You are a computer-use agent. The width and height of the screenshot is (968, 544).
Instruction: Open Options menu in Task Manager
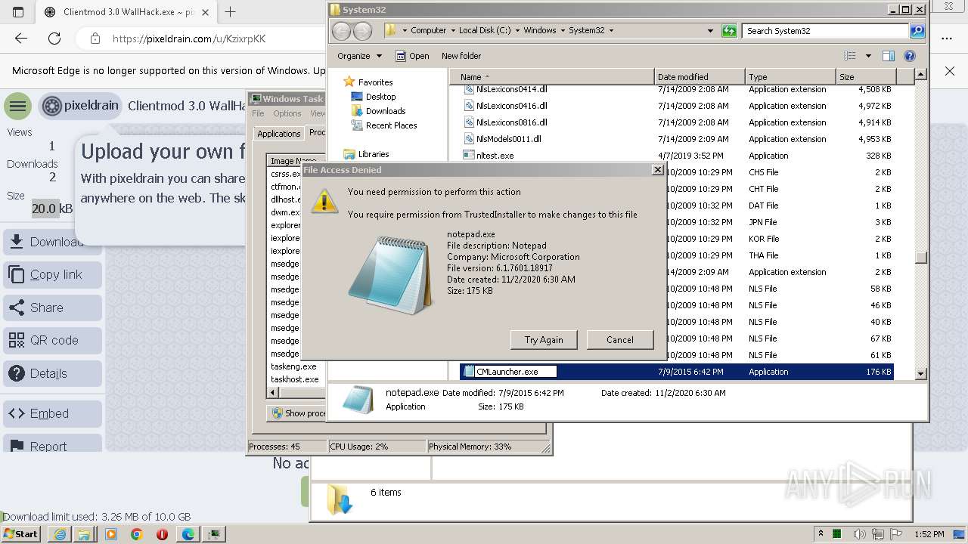point(287,114)
